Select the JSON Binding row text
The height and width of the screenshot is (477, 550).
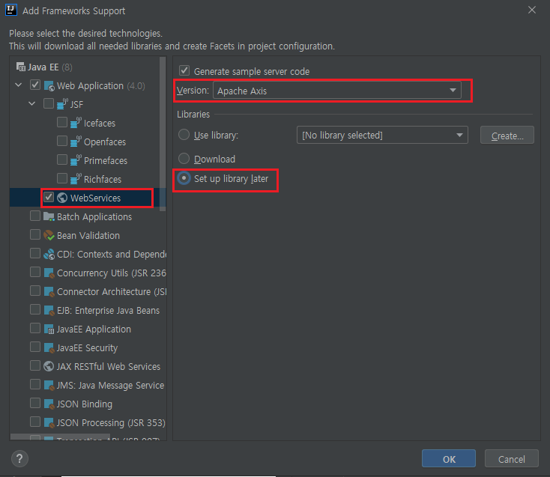pos(84,404)
